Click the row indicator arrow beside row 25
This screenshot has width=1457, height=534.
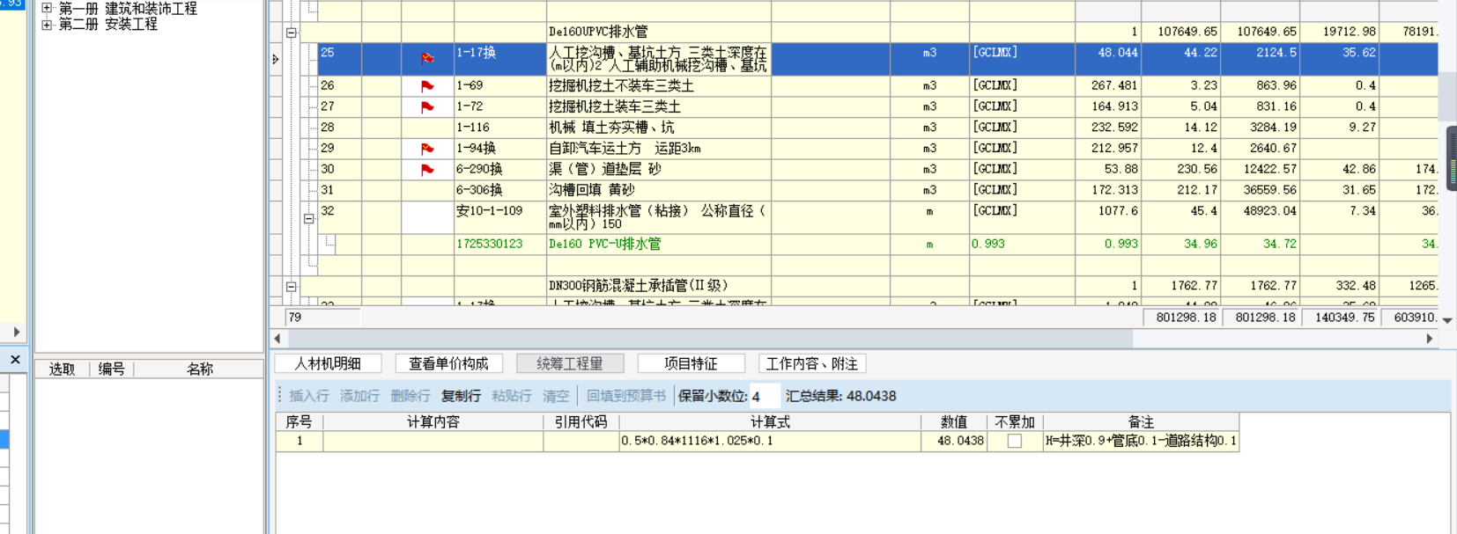point(276,59)
